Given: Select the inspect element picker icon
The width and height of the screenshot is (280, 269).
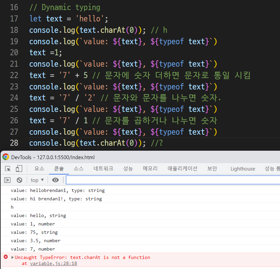Looking at the screenshot, I should pyautogui.click(x=8, y=169).
